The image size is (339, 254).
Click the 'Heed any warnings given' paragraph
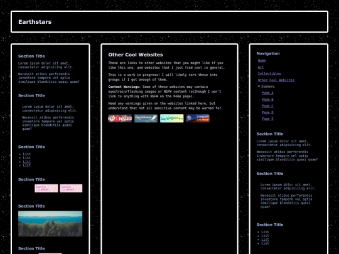coord(165,105)
